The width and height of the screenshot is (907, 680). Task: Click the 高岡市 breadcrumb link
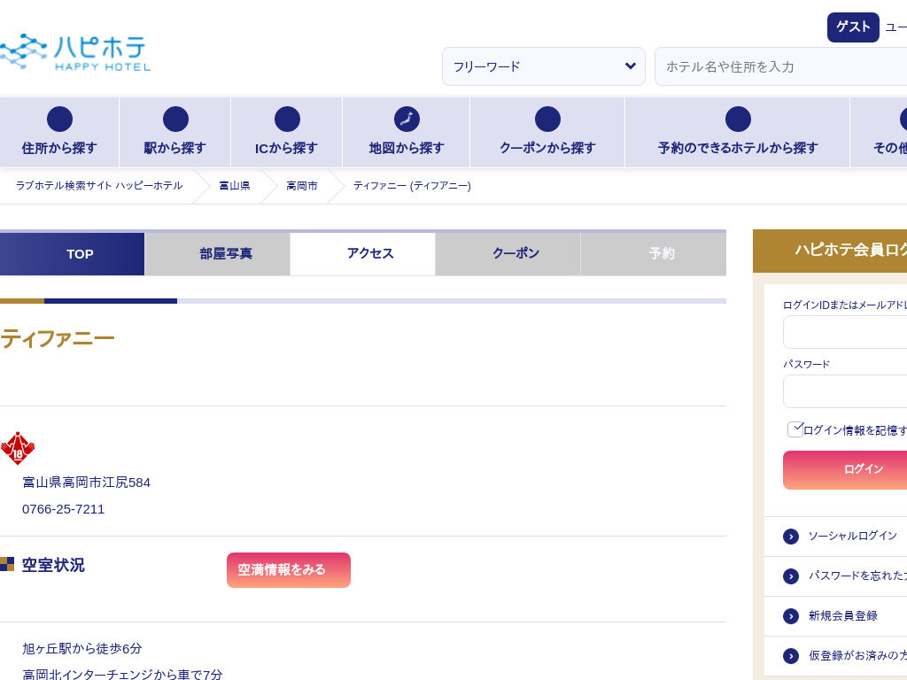[x=302, y=186]
